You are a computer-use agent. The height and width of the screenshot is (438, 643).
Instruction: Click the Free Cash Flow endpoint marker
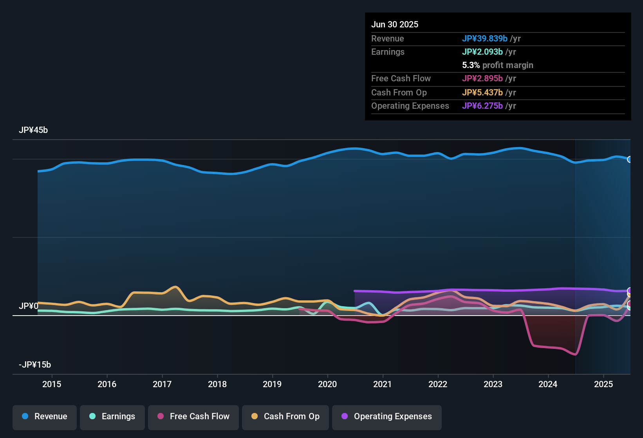[630, 304]
